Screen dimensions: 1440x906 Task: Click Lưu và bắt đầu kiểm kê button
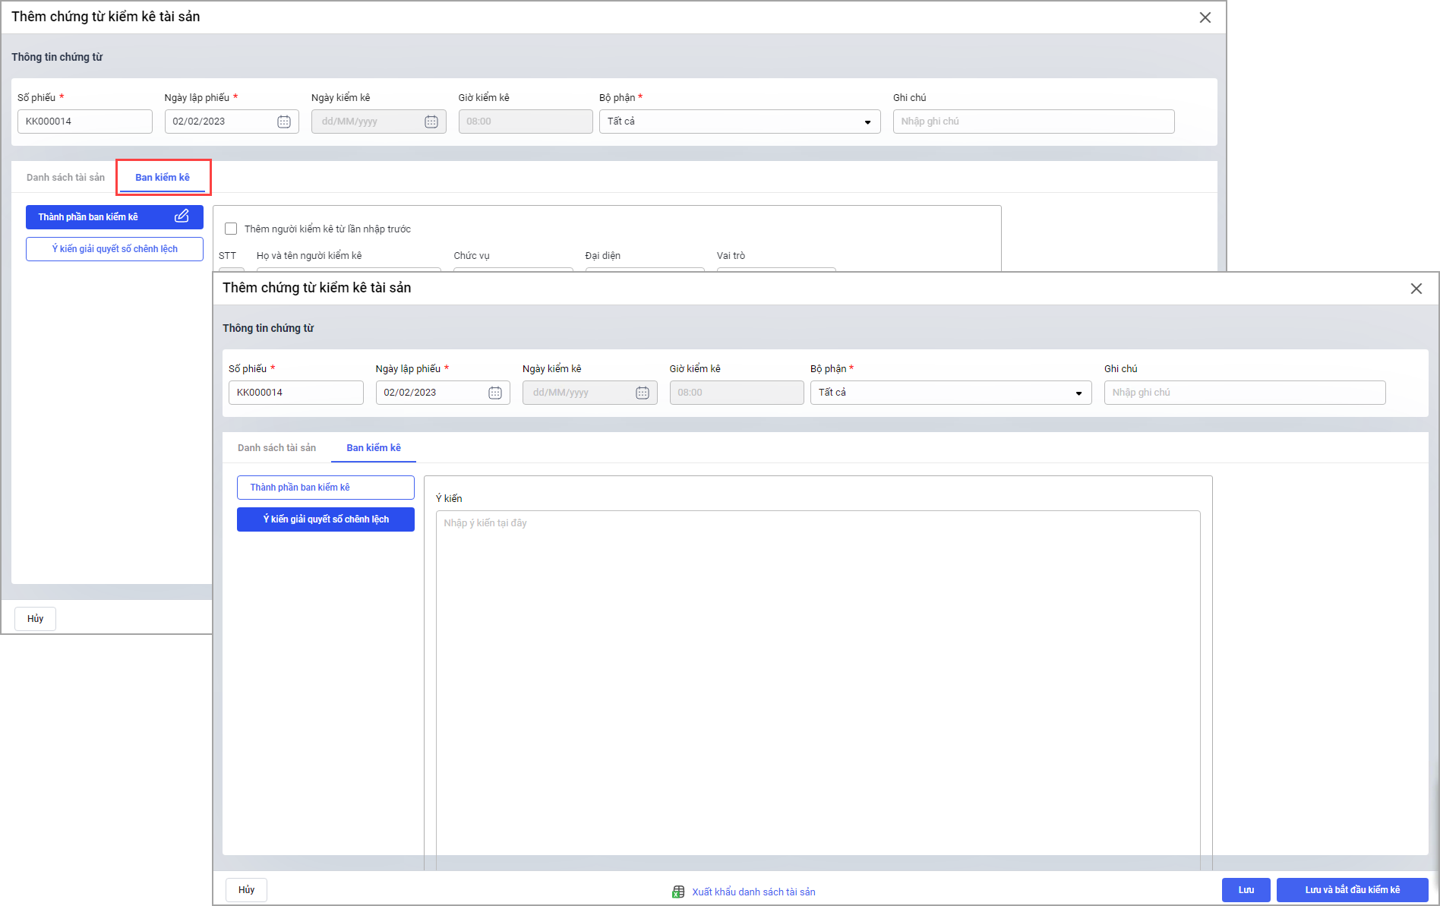click(x=1352, y=890)
